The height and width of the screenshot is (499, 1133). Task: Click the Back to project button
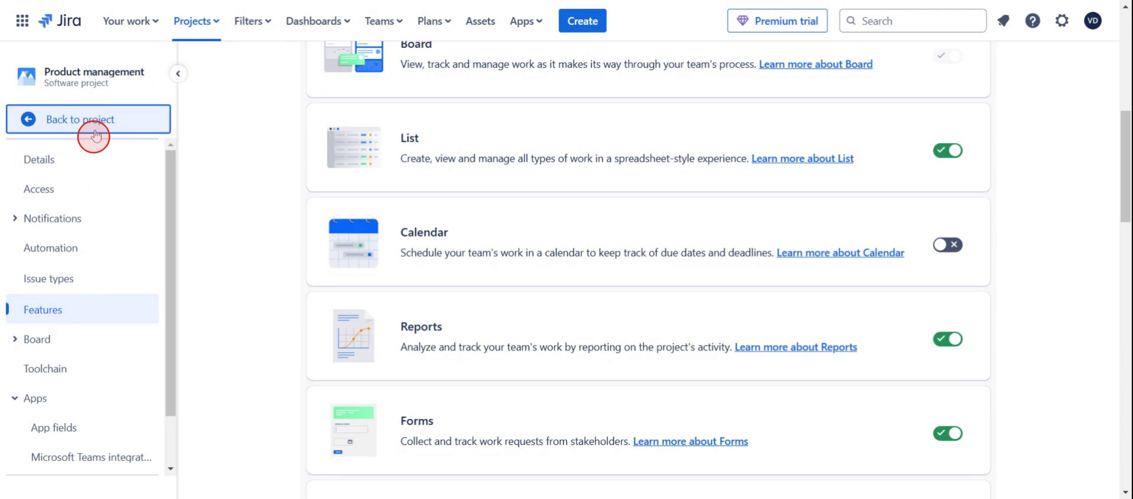click(88, 119)
